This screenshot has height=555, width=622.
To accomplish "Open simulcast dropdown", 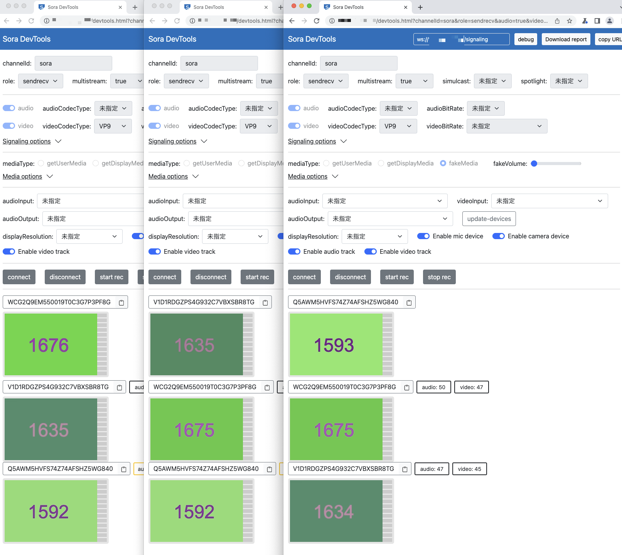I will (x=492, y=81).
